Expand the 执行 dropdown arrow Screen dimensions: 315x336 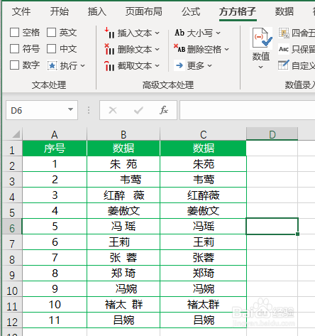(82, 65)
